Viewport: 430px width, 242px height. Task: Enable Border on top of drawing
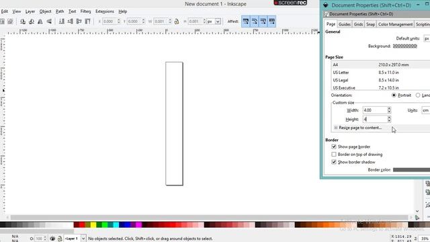[334, 155]
